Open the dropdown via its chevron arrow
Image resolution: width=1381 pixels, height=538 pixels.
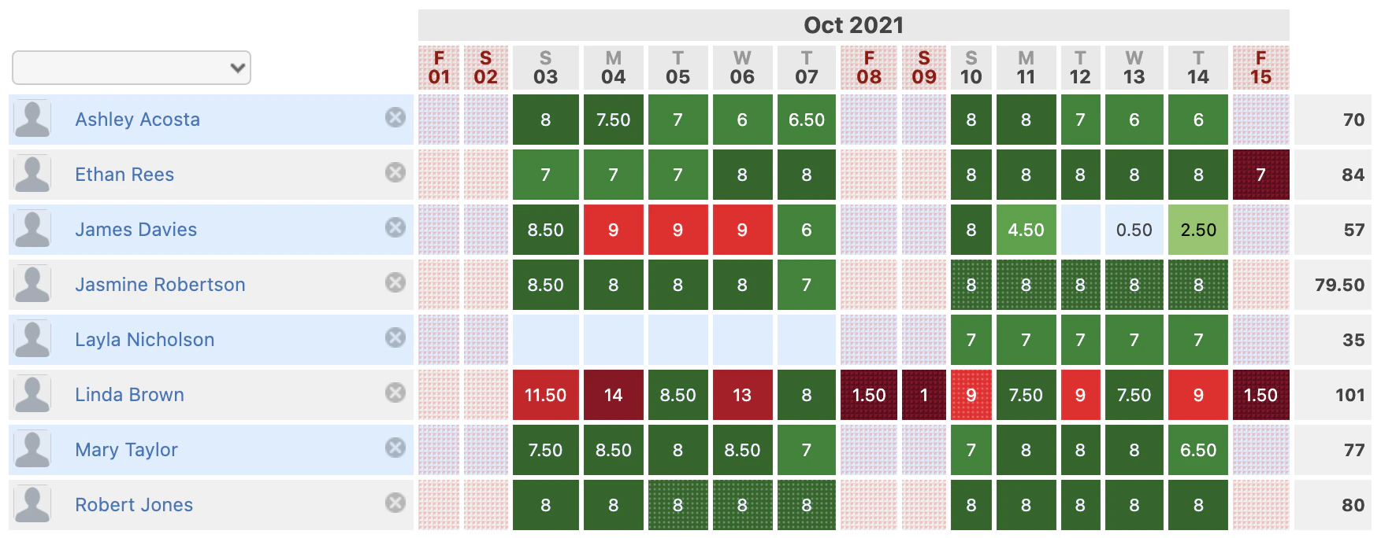(x=239, y=68)
